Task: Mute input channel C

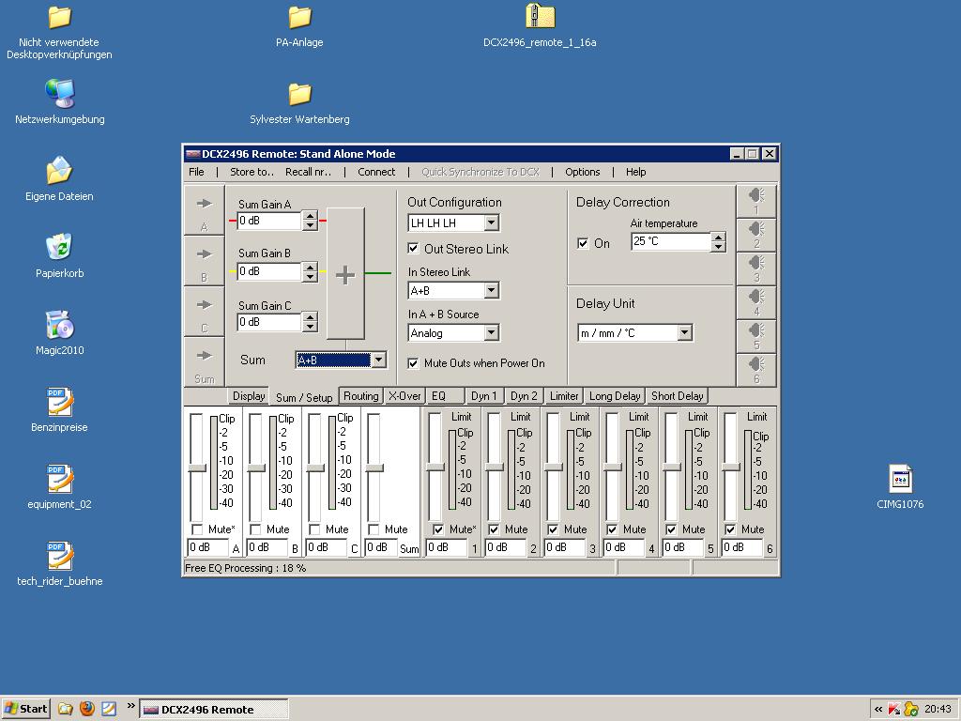Action: (x=314, y=529)
